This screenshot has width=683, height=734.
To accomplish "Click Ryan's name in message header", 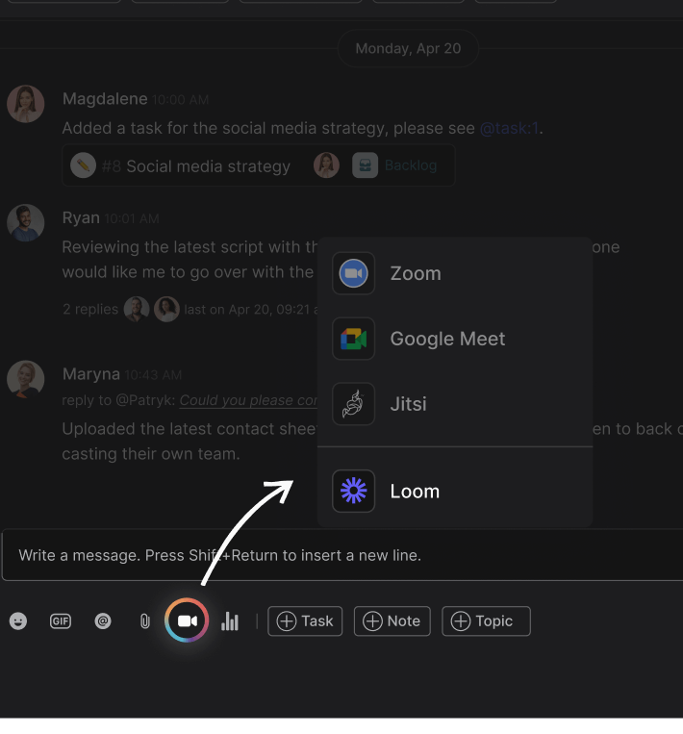I will pyautogui.click(x=81, y=218).
